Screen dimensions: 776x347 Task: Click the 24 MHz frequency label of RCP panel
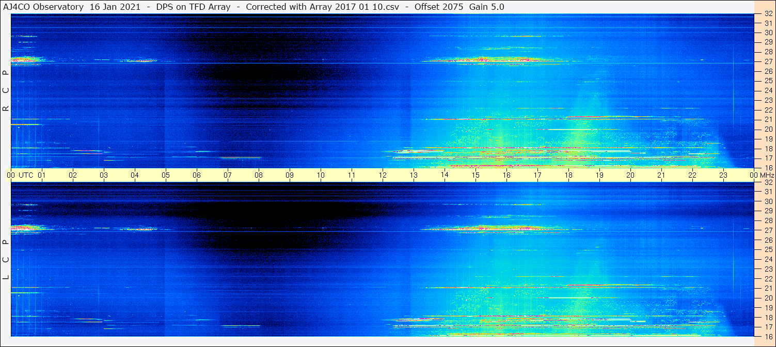768,90
